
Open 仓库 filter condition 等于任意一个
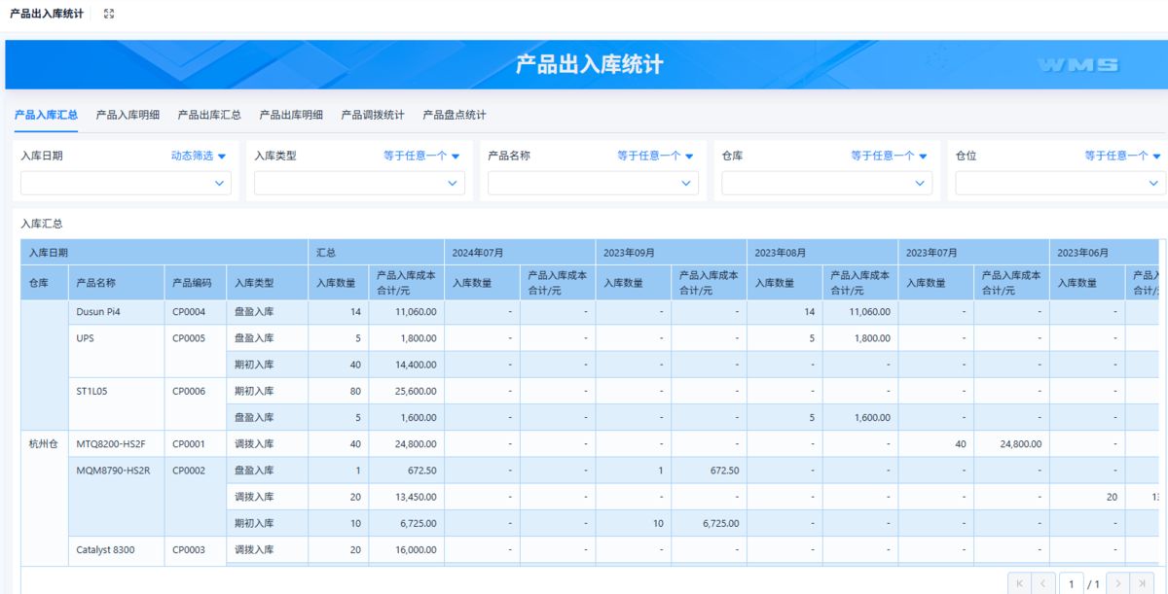click(x=889, y=156)
